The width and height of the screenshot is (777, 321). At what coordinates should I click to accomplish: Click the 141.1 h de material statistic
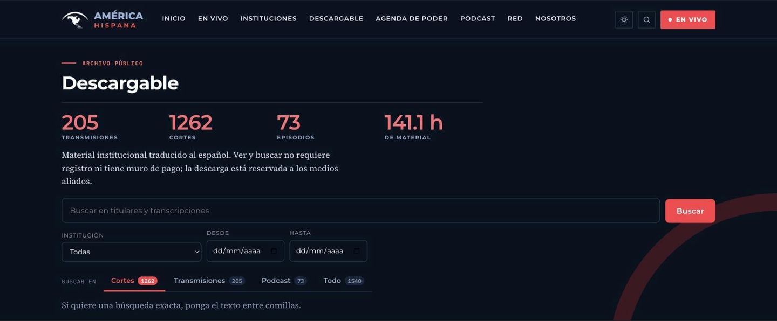click(414, 127)
